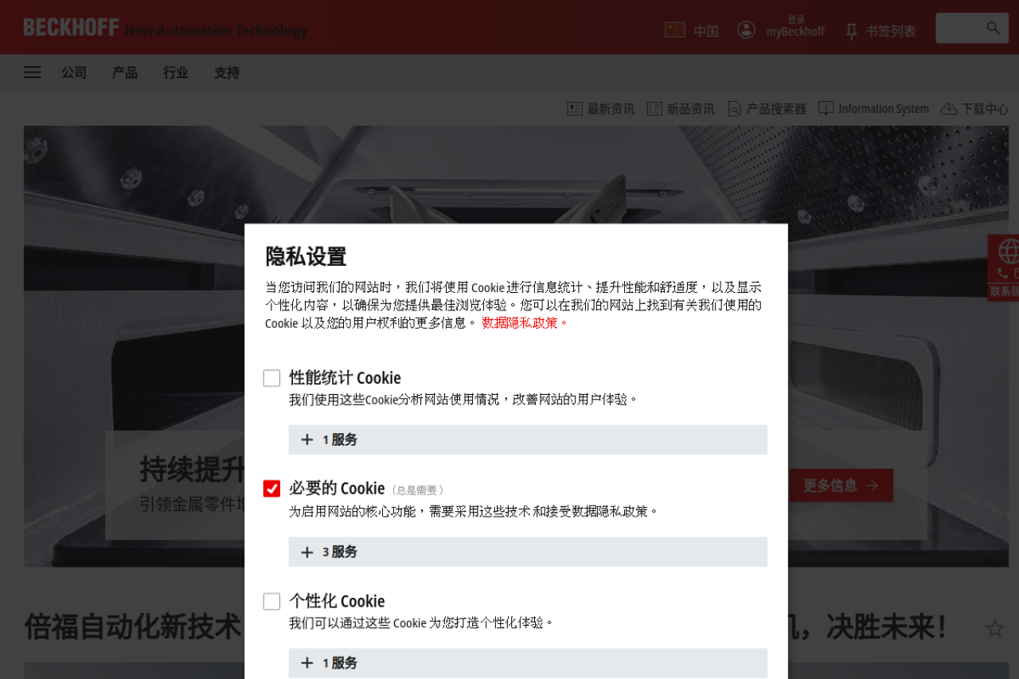This screenshot has height=679, width=1019.
Task: Open the 支持 menu
Action: (227, 72)
